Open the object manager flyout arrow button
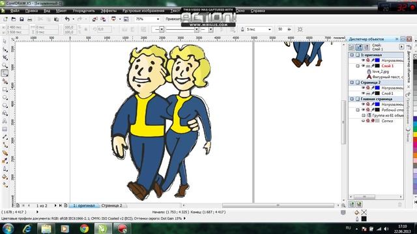This screenshot has width=417, height=234. (401, 47)
